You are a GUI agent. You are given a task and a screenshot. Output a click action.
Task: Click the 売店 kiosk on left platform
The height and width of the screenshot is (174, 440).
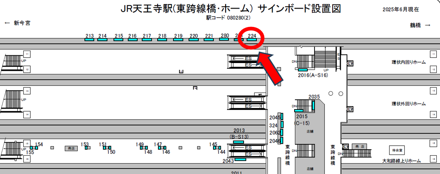(70, 148)
